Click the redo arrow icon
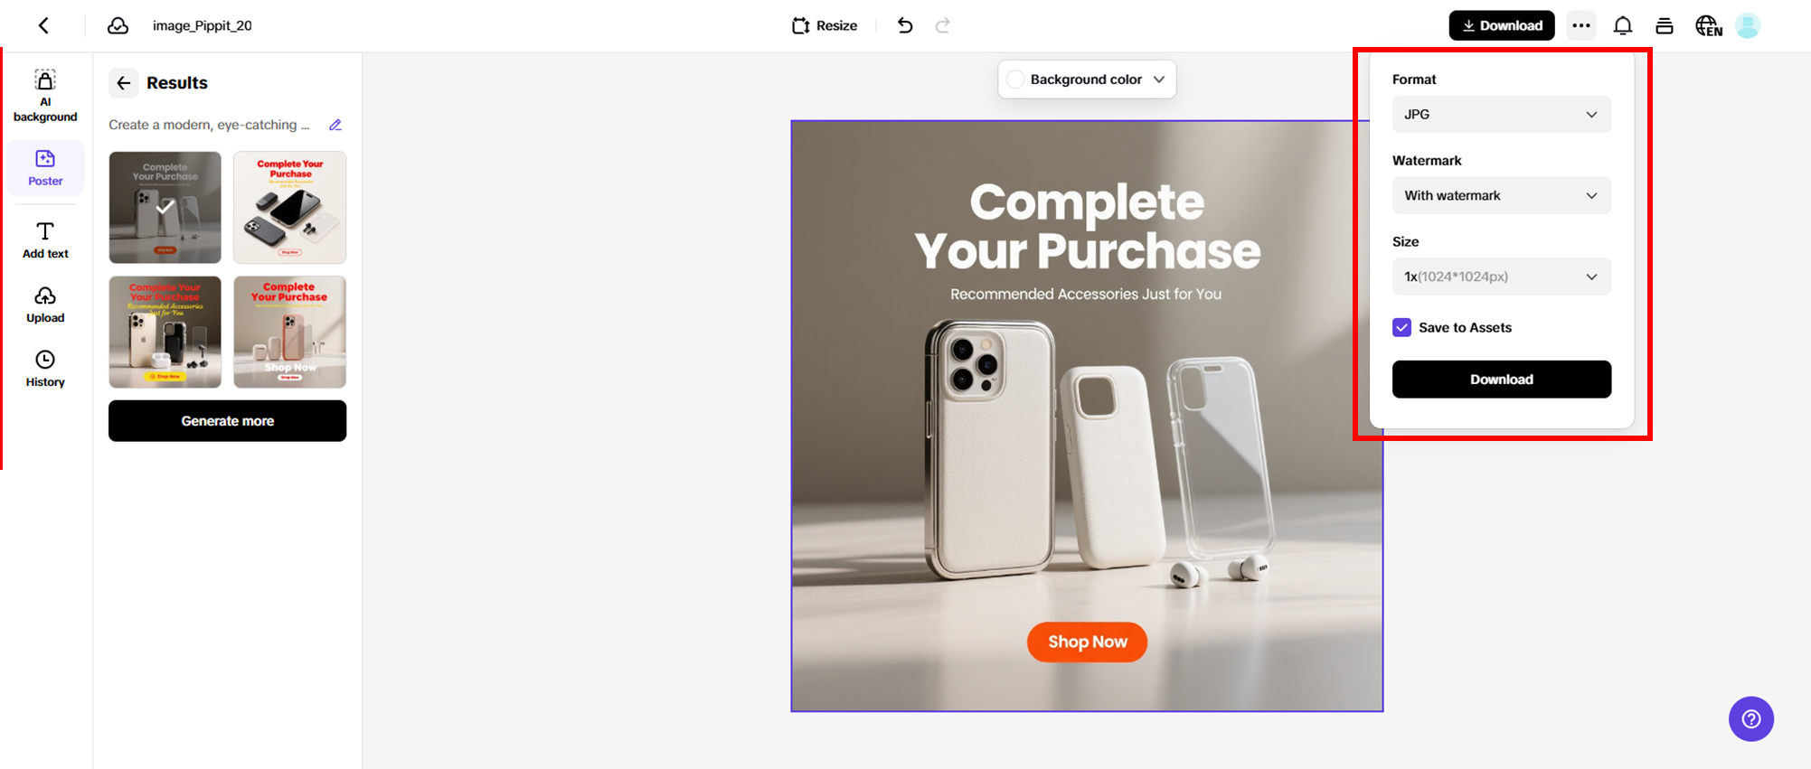 click(x=943, y=25)
